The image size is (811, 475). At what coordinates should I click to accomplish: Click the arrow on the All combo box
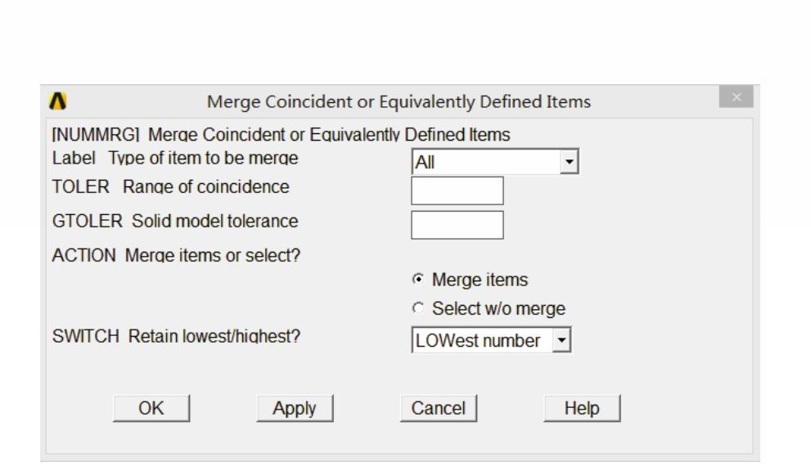[x=569, y=162]
